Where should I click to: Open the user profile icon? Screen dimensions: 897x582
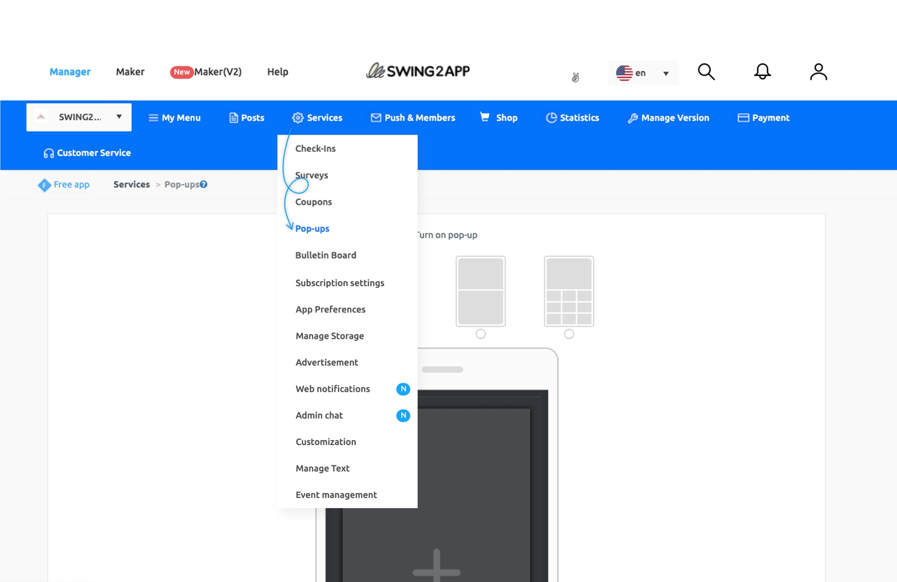(x=818, y=72)
